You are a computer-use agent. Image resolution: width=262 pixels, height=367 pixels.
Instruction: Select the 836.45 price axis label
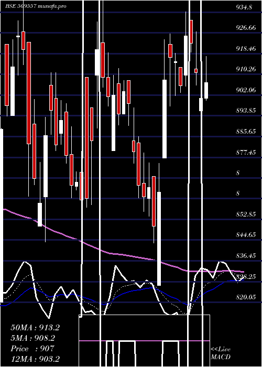(x=246, y=256)
